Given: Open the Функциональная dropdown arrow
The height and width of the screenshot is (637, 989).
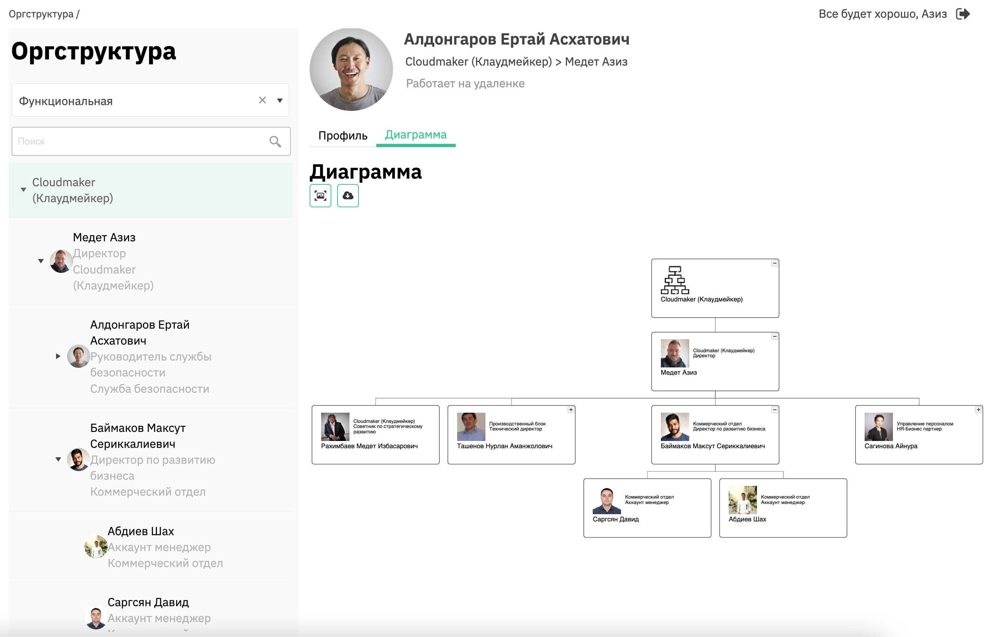Looking at the screenshot, I should [x=280, y=100].
